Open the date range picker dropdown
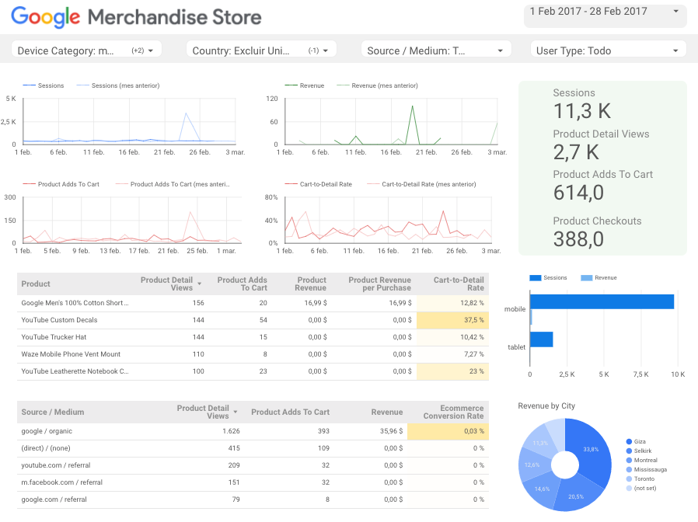 point(605,16)
